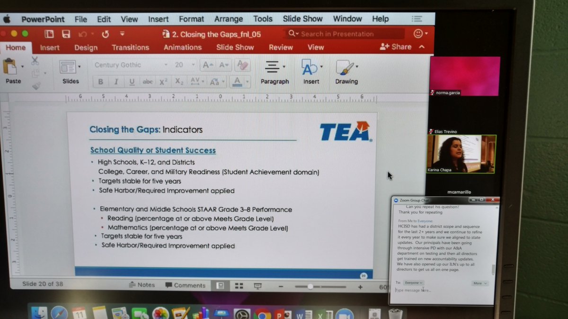568x319 pixels.
Task: Zoom in with the plus icon
Action: point(360,287)
